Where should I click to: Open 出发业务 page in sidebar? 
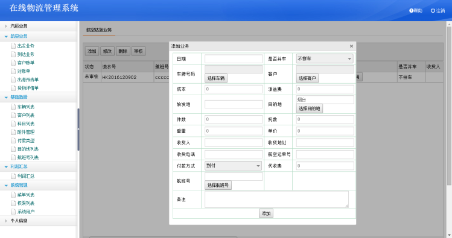tap(26, 46)
